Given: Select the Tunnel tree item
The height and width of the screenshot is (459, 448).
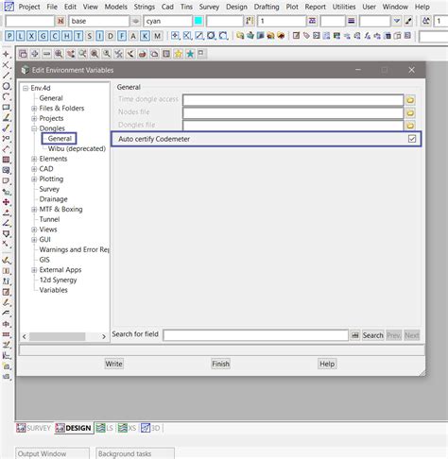Looking at the screenshot, I should (x=49, y=219).
